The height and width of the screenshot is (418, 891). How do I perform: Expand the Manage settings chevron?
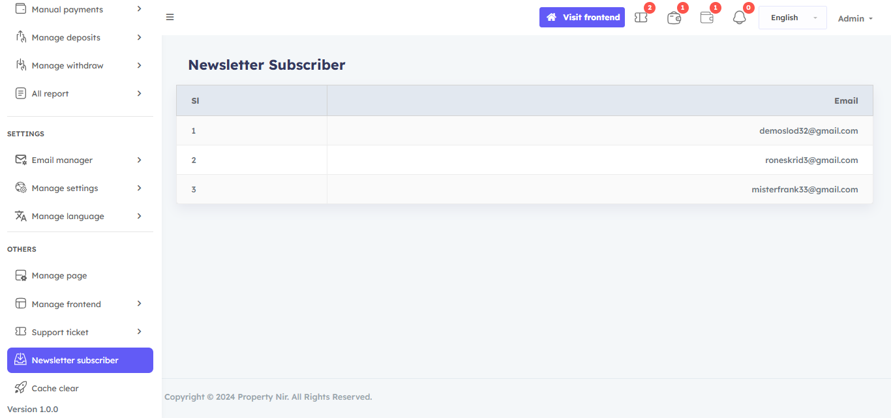coord(139,188)
